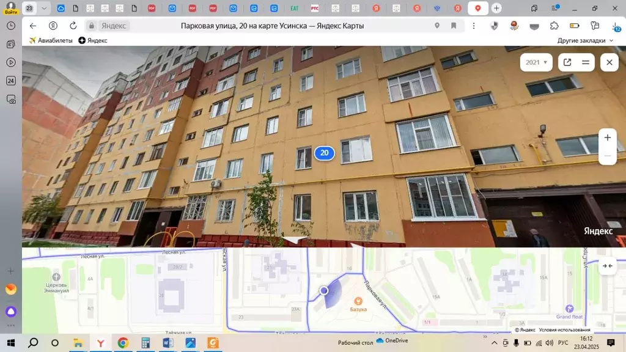Open the Авиабилеты bookmark
Screen dimensions: 626x352
click(51, 40)
